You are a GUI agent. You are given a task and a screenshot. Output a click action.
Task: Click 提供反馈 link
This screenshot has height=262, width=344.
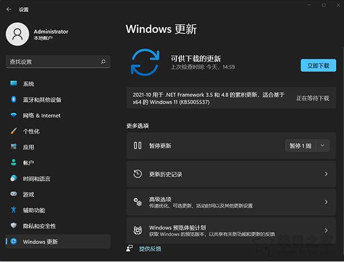pos(150,249)
